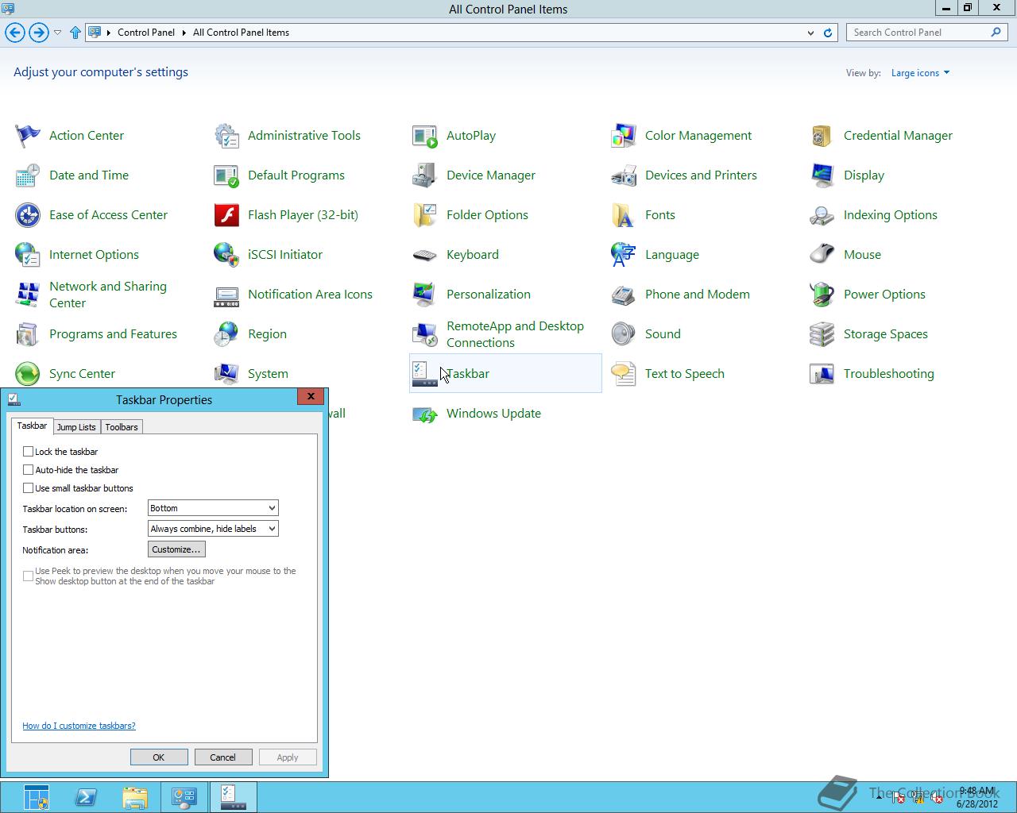The width and height of the screenshot is (1017, 813).
Task: Open Indexing Options icon
Action: click(822, 215)
